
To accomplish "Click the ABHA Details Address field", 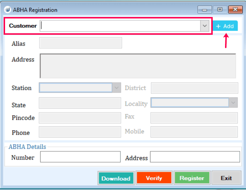I will click(195, 157).
